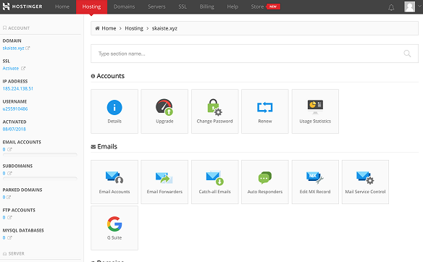This screenshot has height=262, width=423.
Task: Click external link icon under Parked Domains
Action: 9,198
